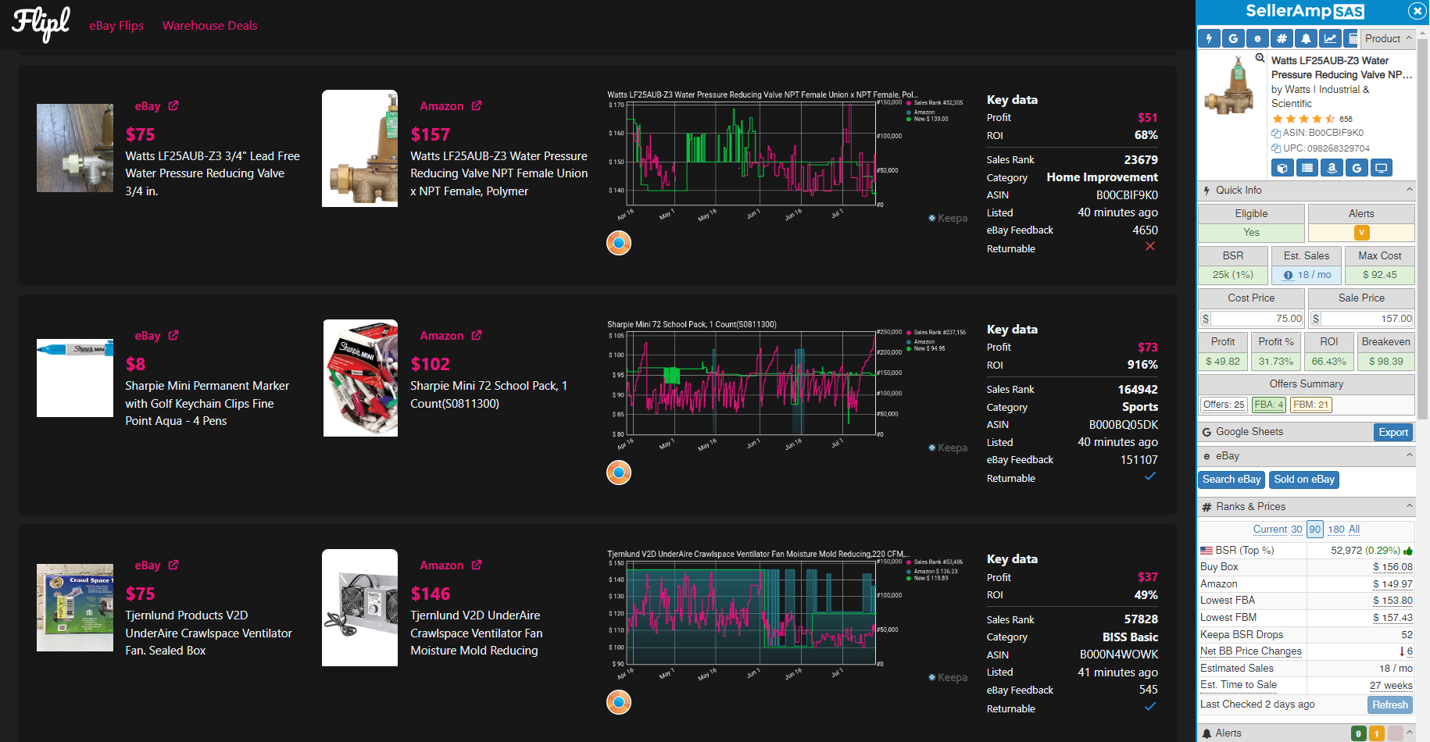Expand the Alerts section at bottom

[x=1410, y=733]
